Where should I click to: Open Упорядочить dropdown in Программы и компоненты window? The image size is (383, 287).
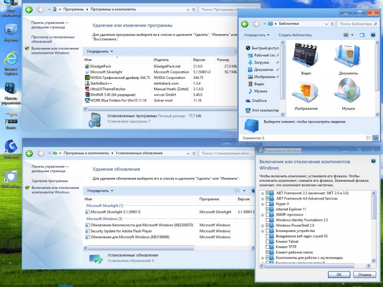[100, 52]
